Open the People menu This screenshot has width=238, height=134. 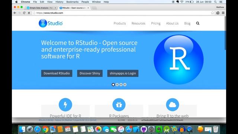(85, 2)
